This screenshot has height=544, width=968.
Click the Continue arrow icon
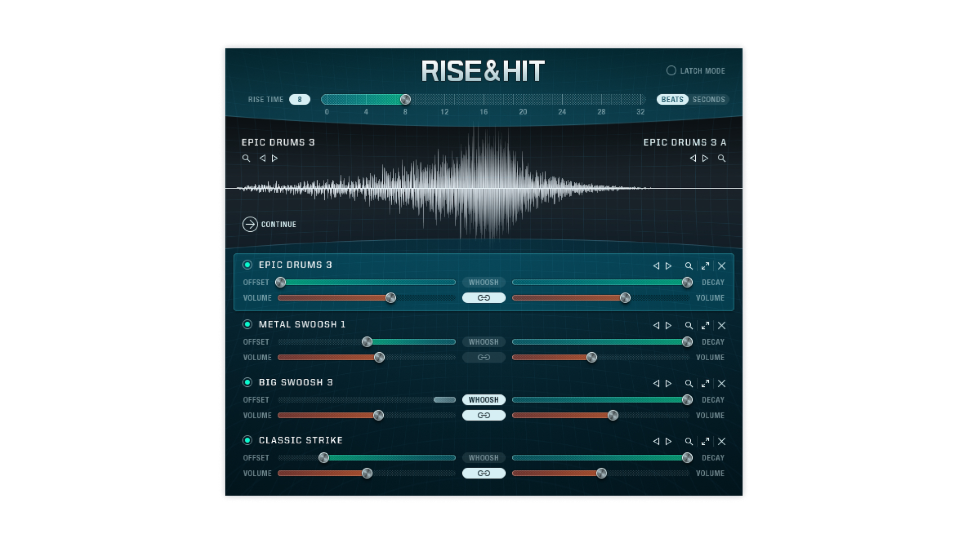pos(250,224)
